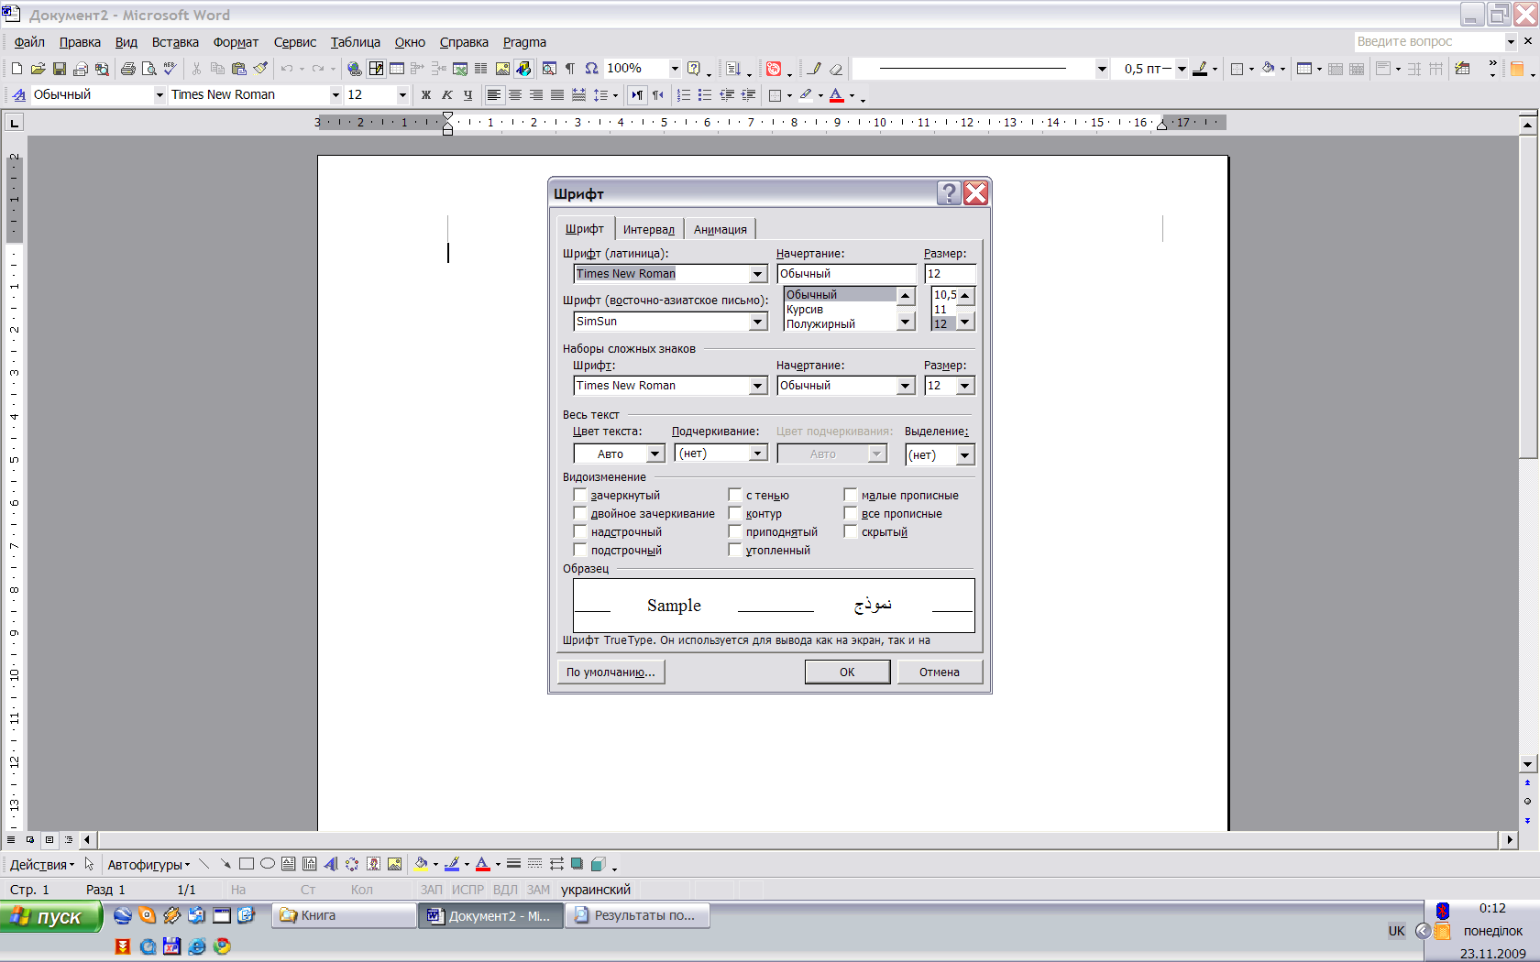Enable все прописные checkbox
The width and height of the screenshot is (1540, 962).
coord(850,513)
